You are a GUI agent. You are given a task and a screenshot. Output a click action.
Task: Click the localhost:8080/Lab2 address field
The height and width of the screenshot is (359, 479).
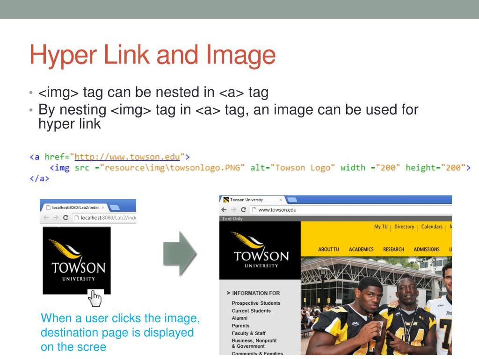click(x=104, y=218)
